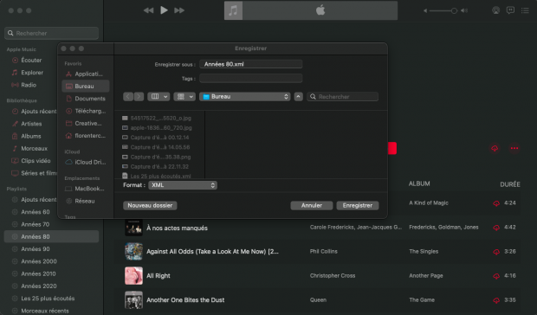Click Annuler button
The width and height of the screenshot is (537, 315).
pos(312,205)
